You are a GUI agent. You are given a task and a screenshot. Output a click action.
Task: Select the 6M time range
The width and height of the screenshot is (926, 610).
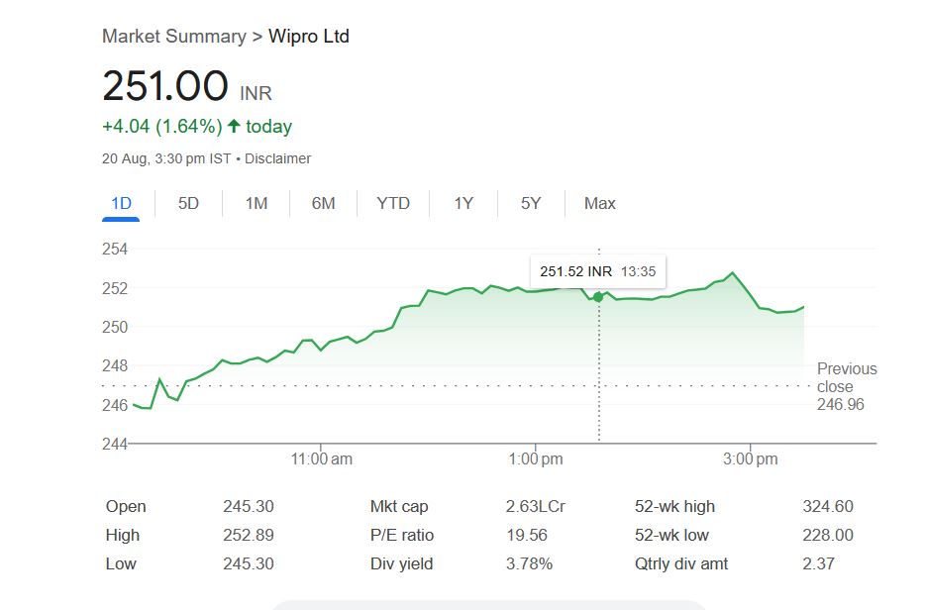[x=323, y=204]
